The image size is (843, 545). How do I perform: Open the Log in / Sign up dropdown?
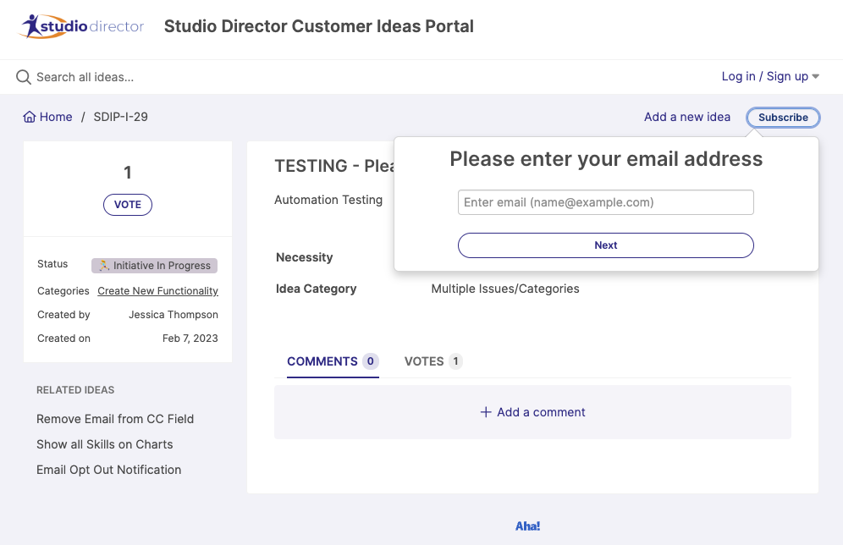(x=764, y=76)
